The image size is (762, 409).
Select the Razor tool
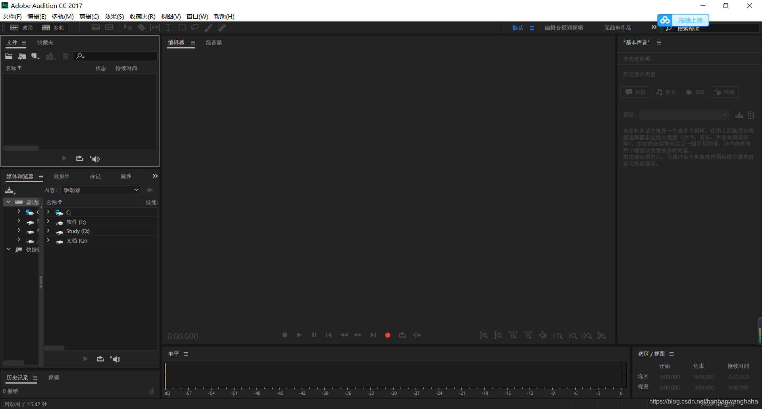142,27
